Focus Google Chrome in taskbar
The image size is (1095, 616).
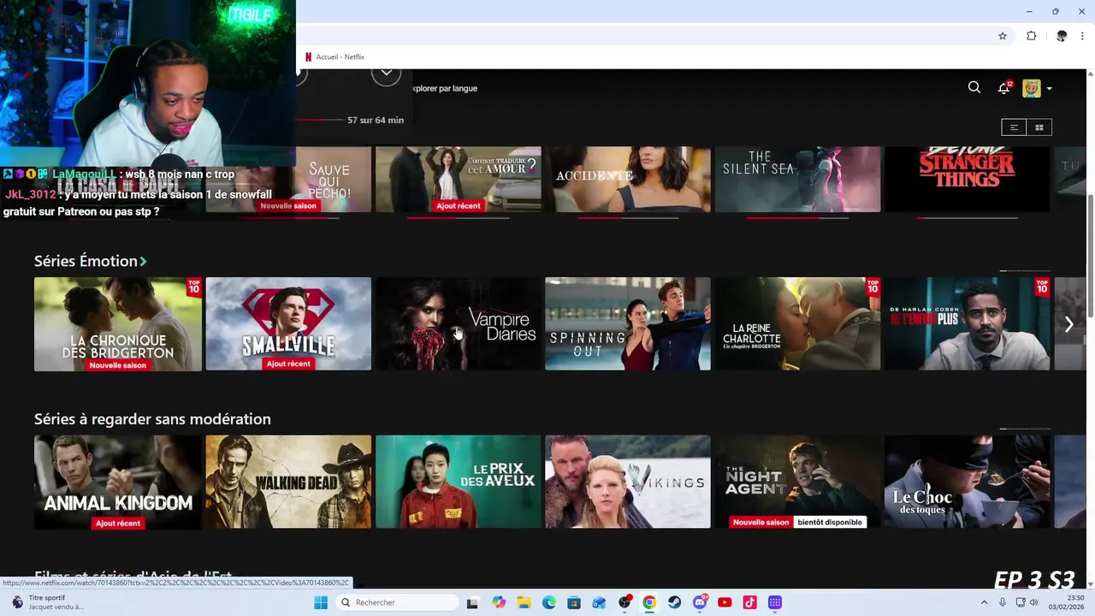tap(649, 602)
